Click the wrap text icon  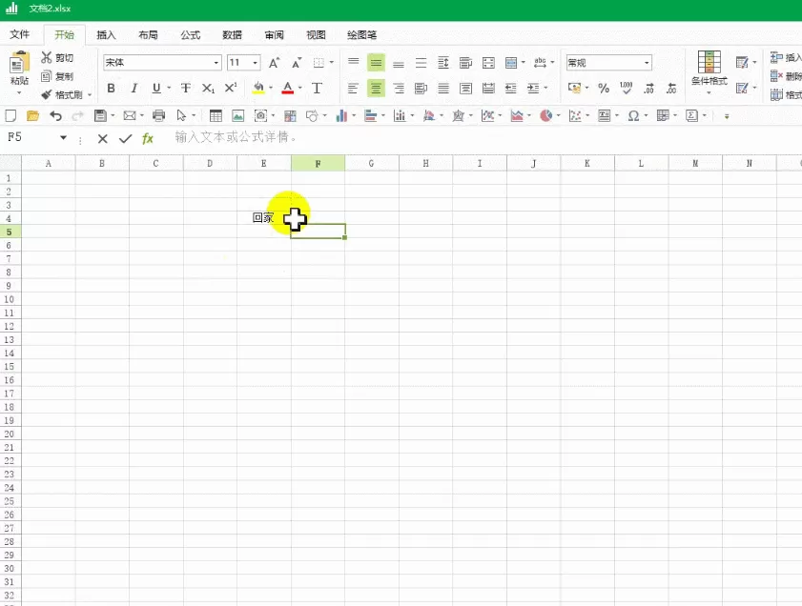[x=465, y=63]
